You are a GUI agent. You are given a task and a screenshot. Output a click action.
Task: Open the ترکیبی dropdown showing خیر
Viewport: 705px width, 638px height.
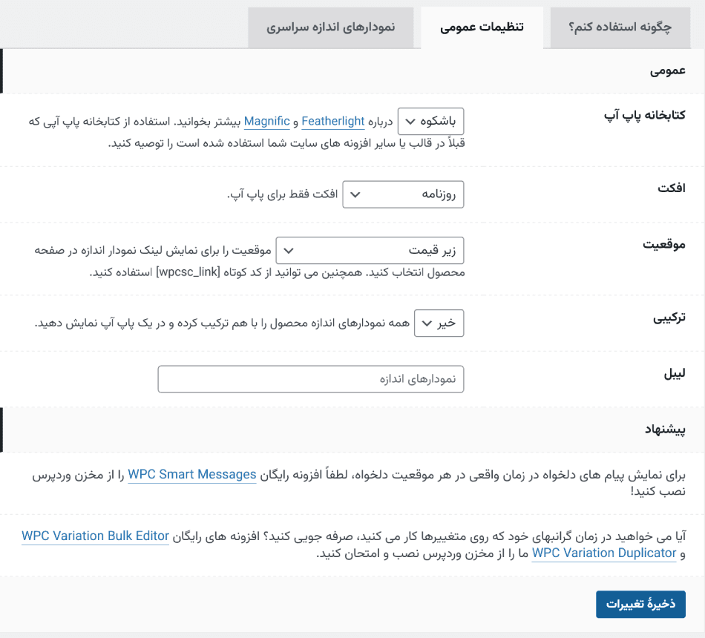click(439, 323)
